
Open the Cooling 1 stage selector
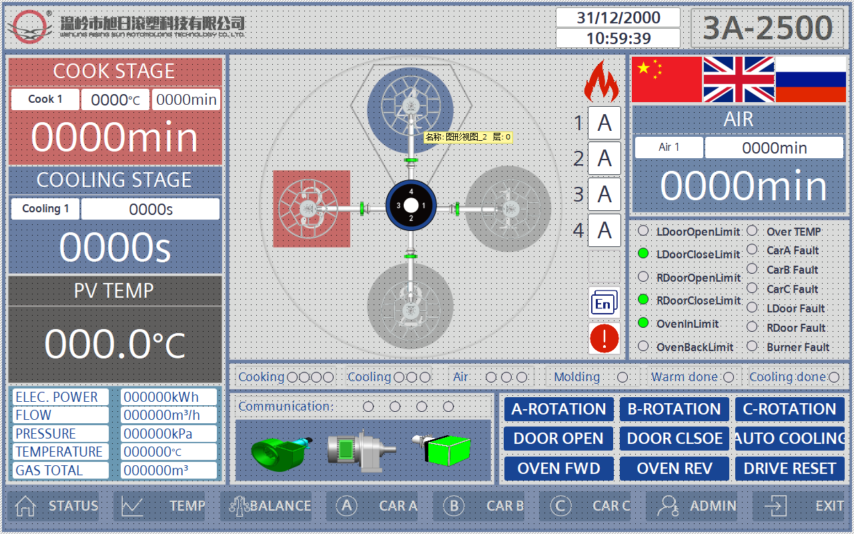click(x=45, y=209)
